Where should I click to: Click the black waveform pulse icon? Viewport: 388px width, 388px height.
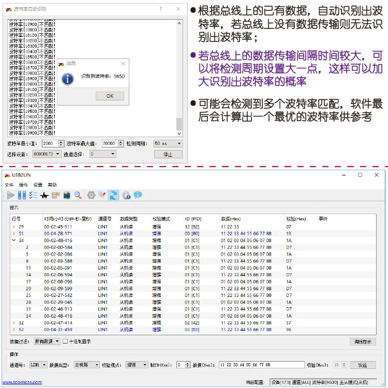(44, 196)
